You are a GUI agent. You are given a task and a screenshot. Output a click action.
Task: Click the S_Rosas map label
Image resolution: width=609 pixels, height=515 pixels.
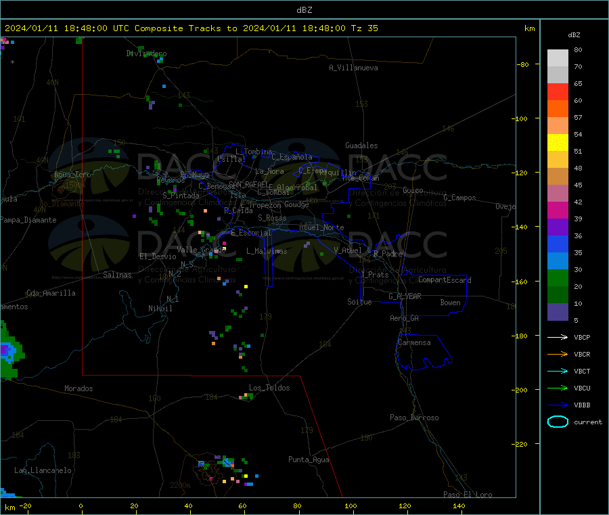point(272,218)
